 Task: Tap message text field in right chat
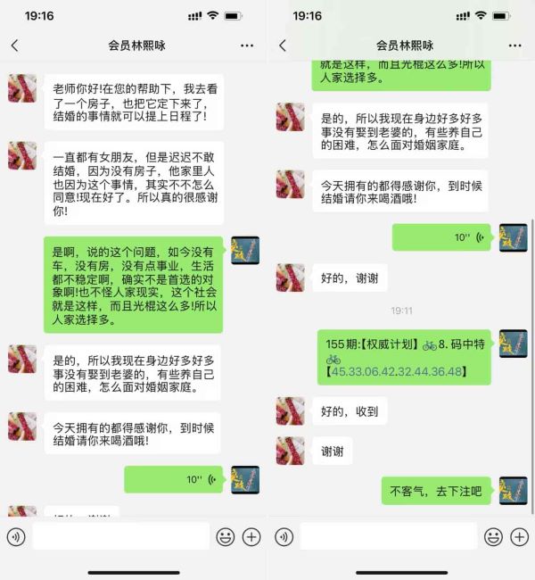point(389,536)
